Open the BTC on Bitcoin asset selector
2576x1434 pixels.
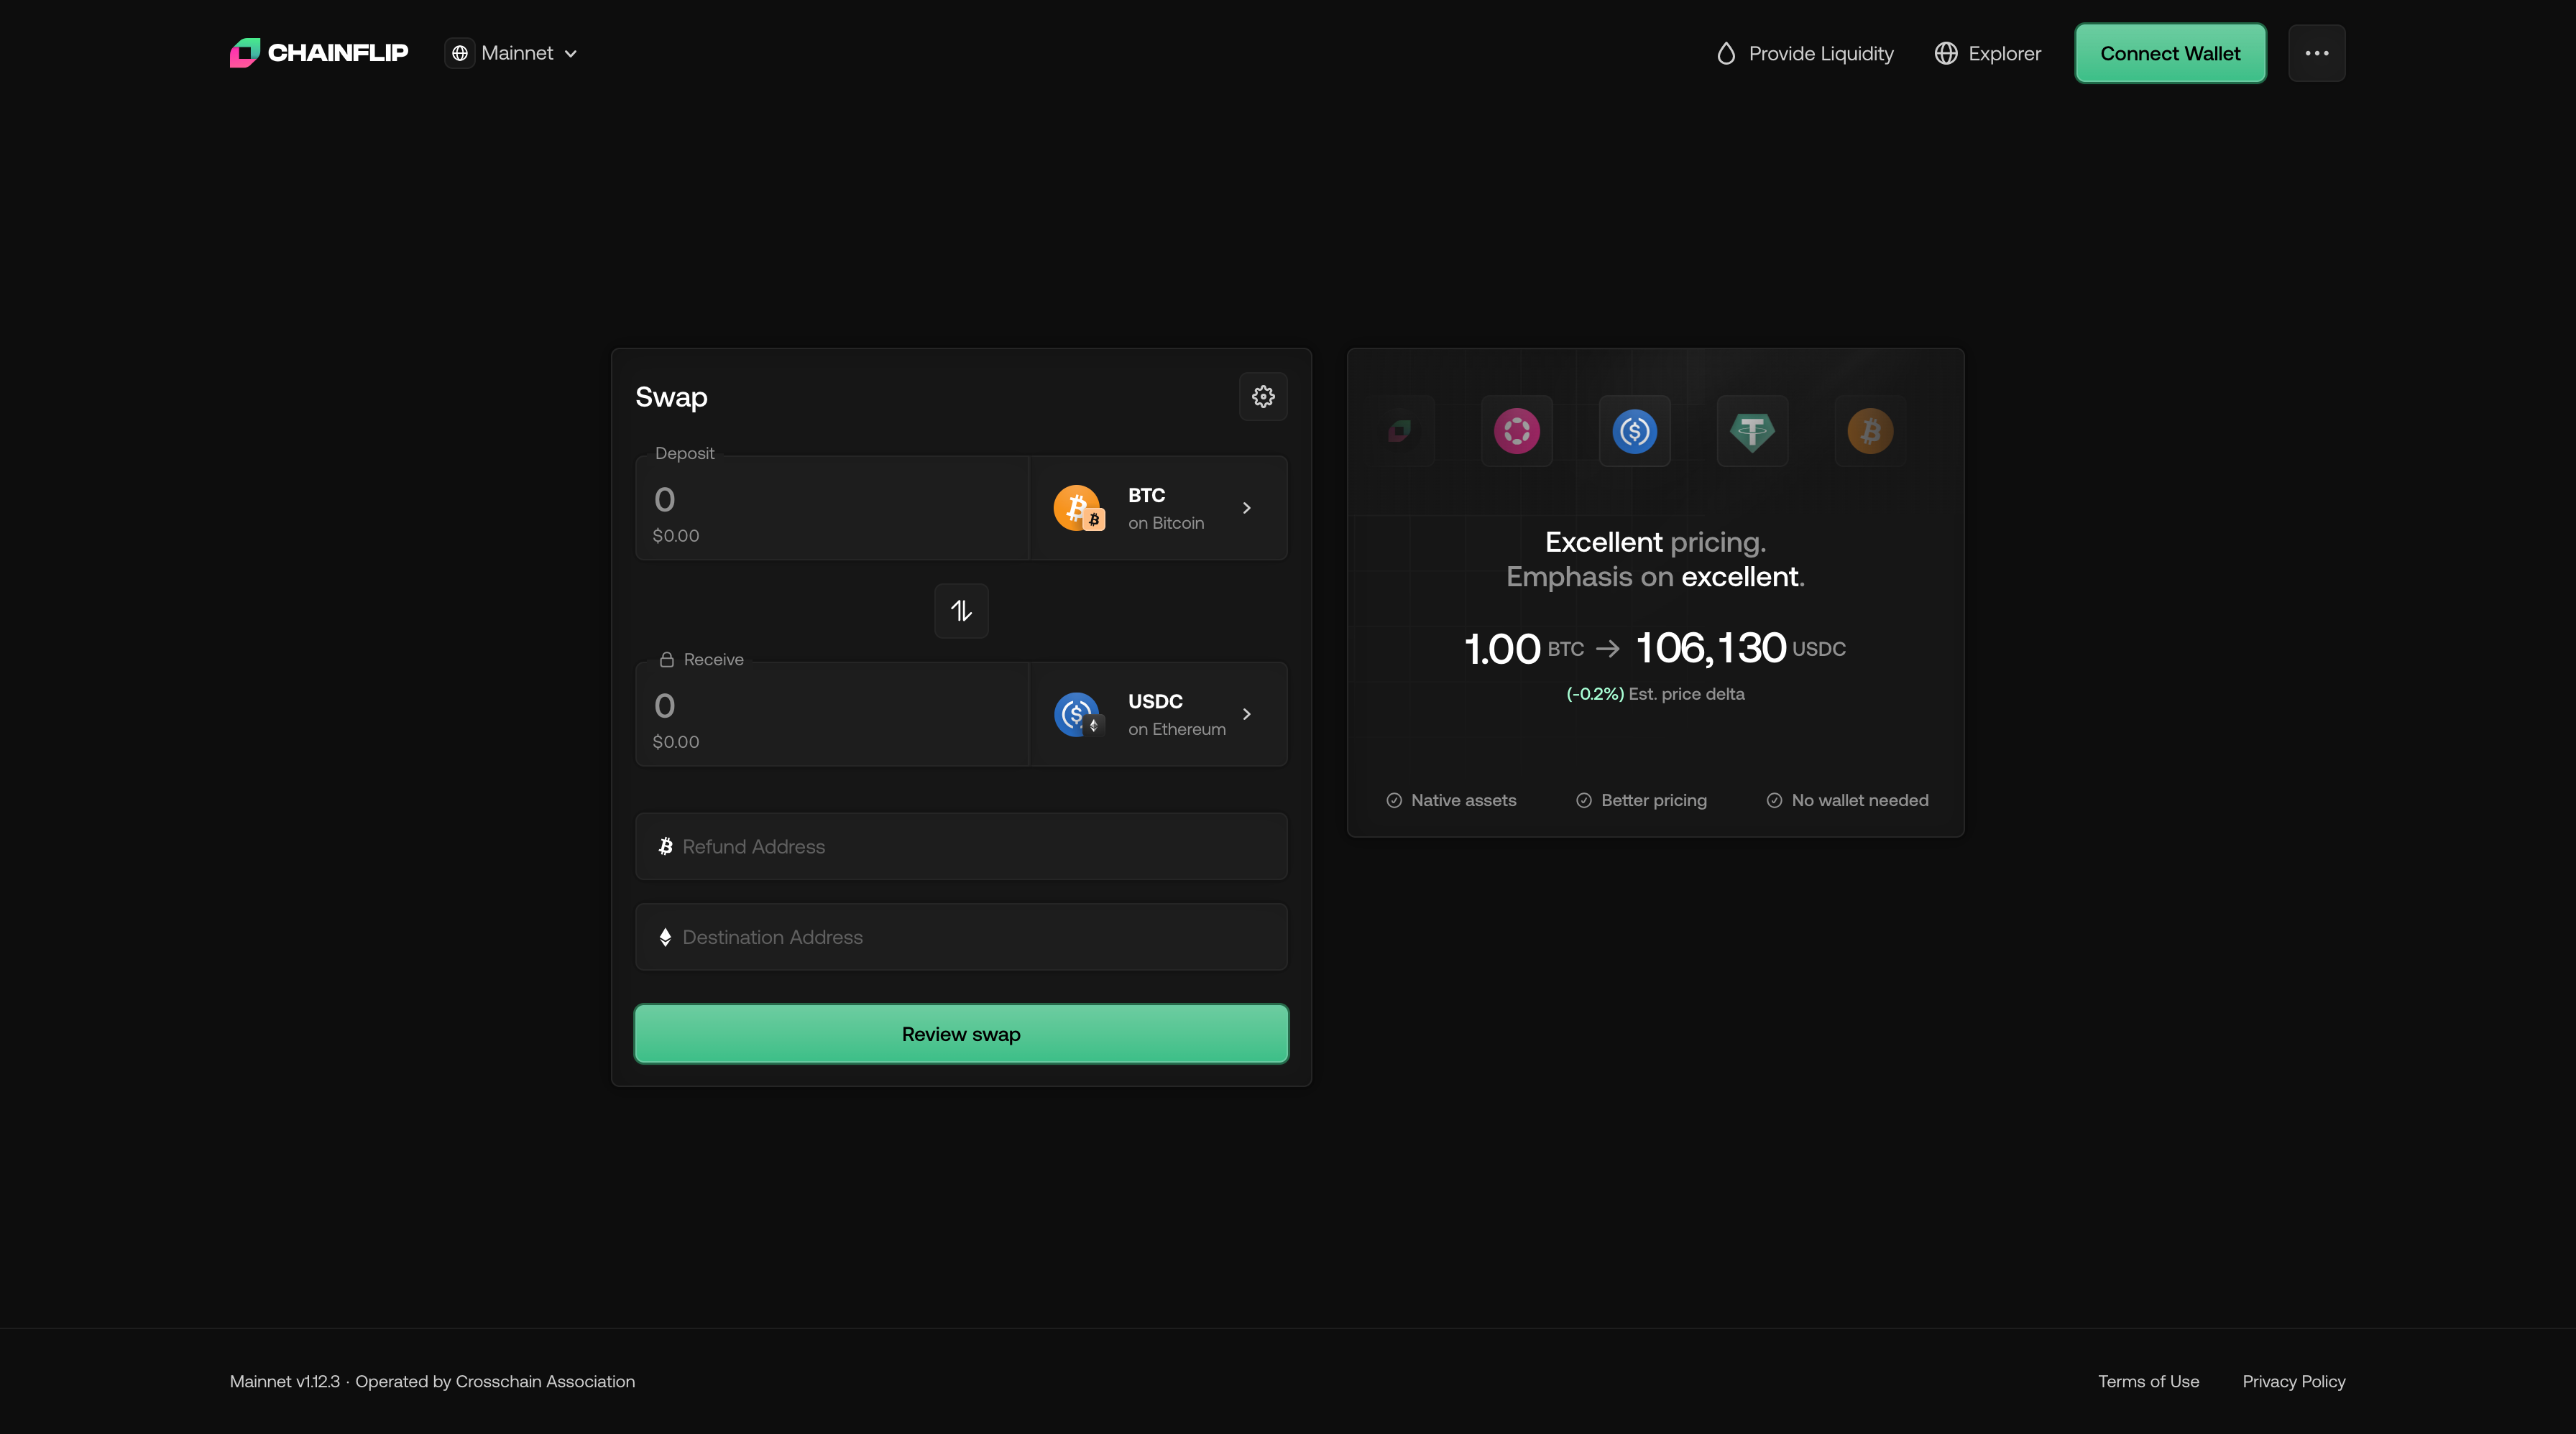coord(1157,508)
